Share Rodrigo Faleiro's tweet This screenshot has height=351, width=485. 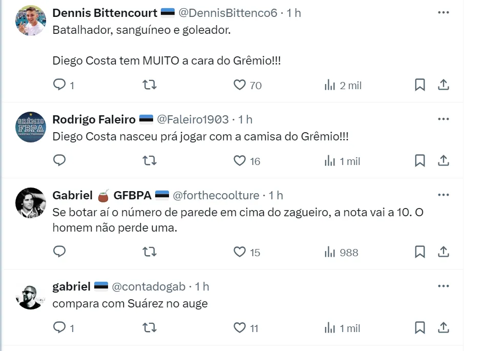(444, 161)
